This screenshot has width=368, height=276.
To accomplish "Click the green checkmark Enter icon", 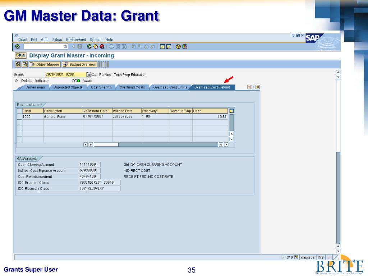I will [x=18, y=46].
